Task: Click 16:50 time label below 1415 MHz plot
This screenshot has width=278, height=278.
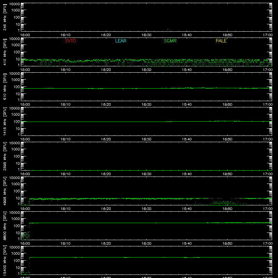Action: [x=227, y=139]
